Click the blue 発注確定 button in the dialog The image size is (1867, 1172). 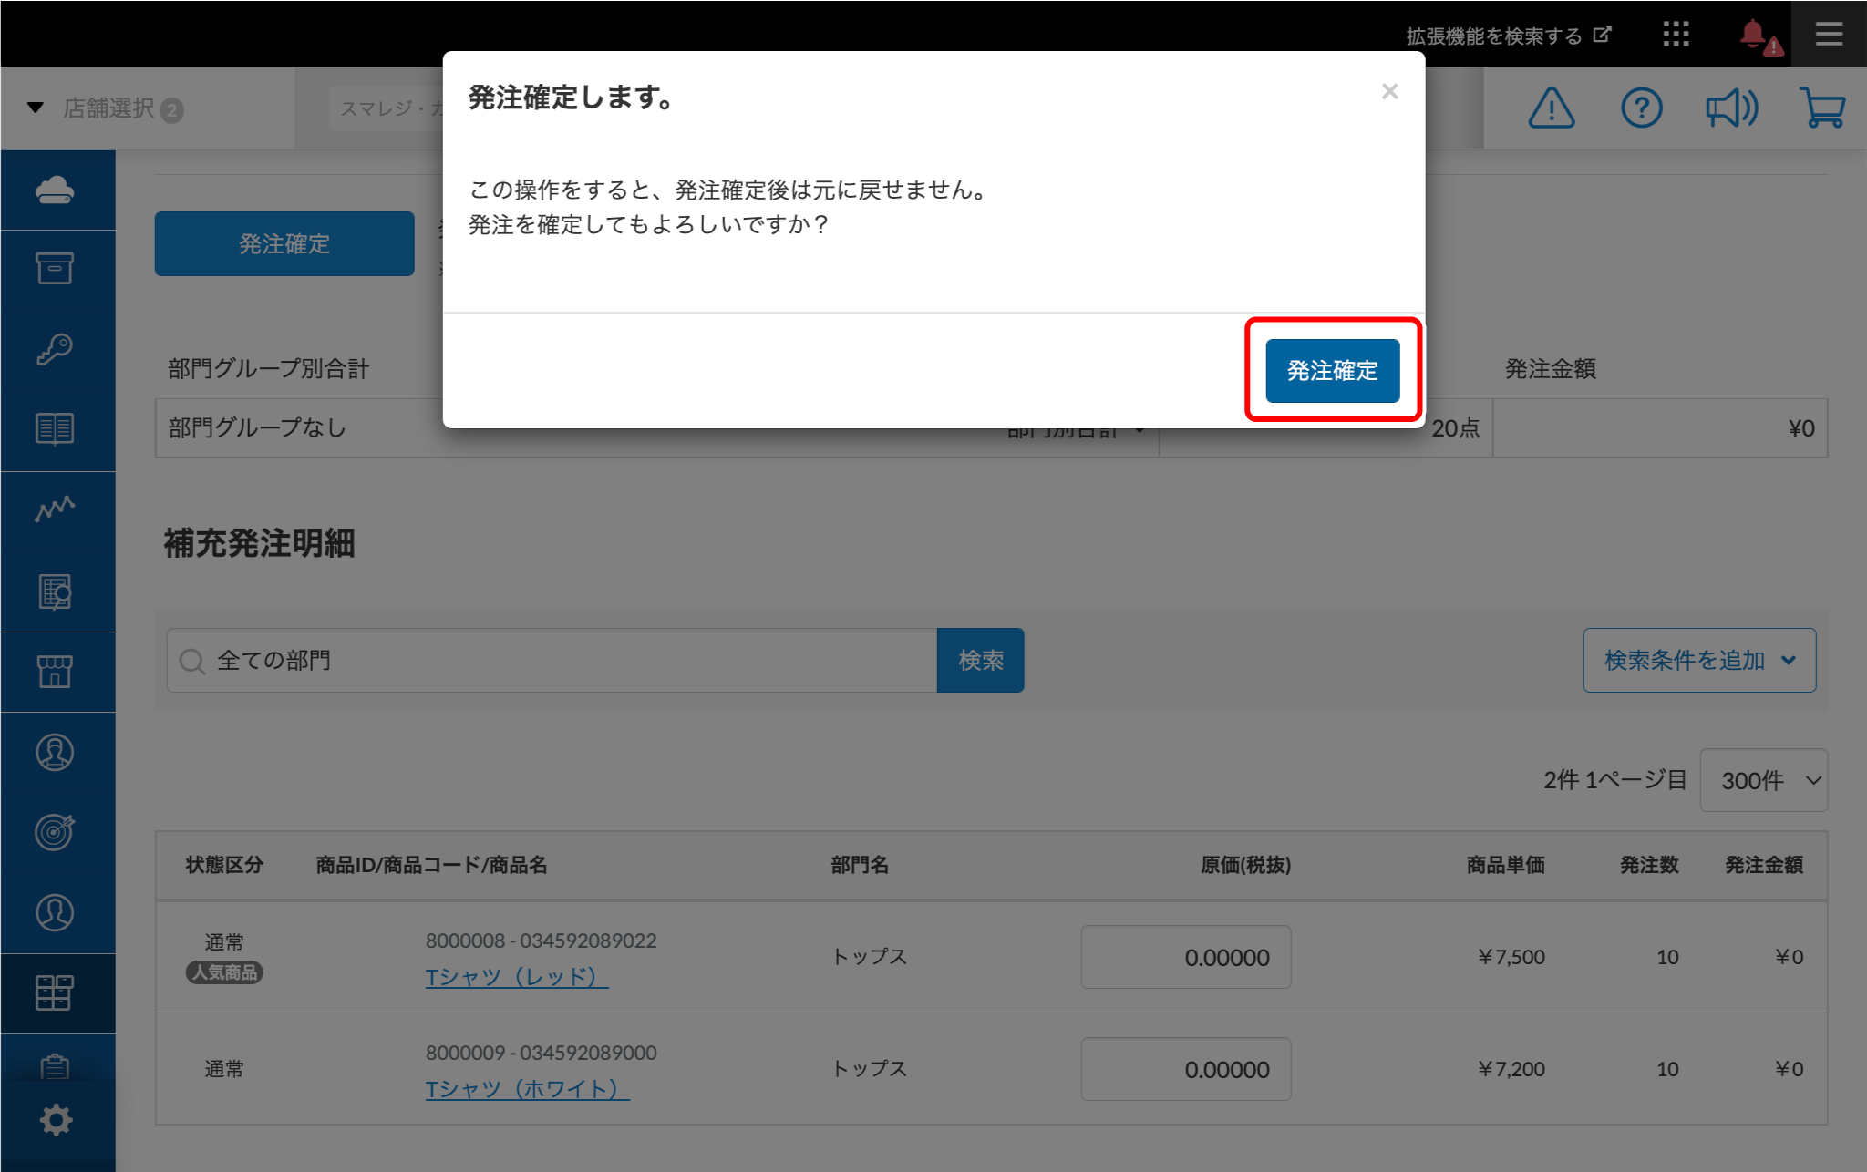click(1331, 370)
